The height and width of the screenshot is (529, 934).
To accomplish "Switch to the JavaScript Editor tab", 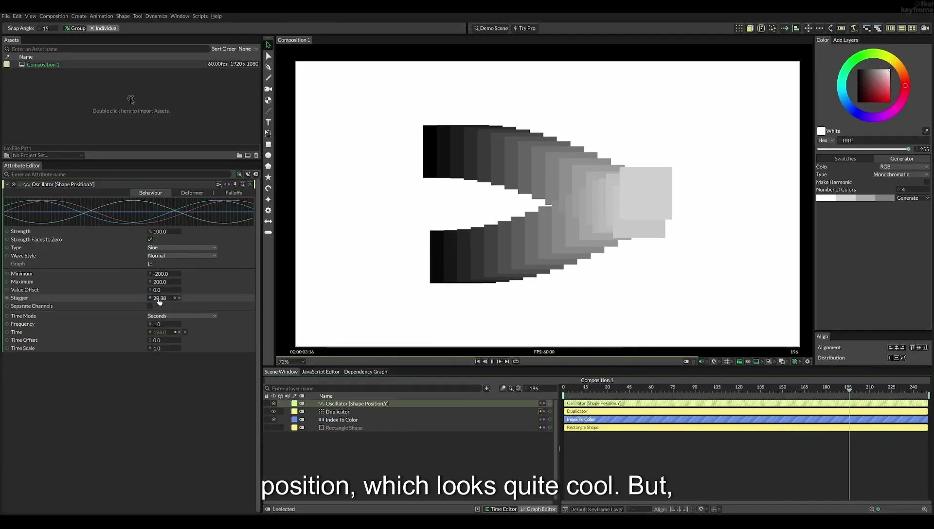I will pos(321,372).
